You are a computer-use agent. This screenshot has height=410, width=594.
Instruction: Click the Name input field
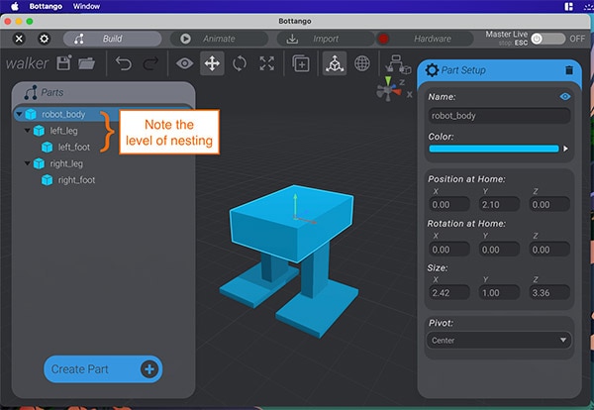pyautogui.click(x=499, y=115)
